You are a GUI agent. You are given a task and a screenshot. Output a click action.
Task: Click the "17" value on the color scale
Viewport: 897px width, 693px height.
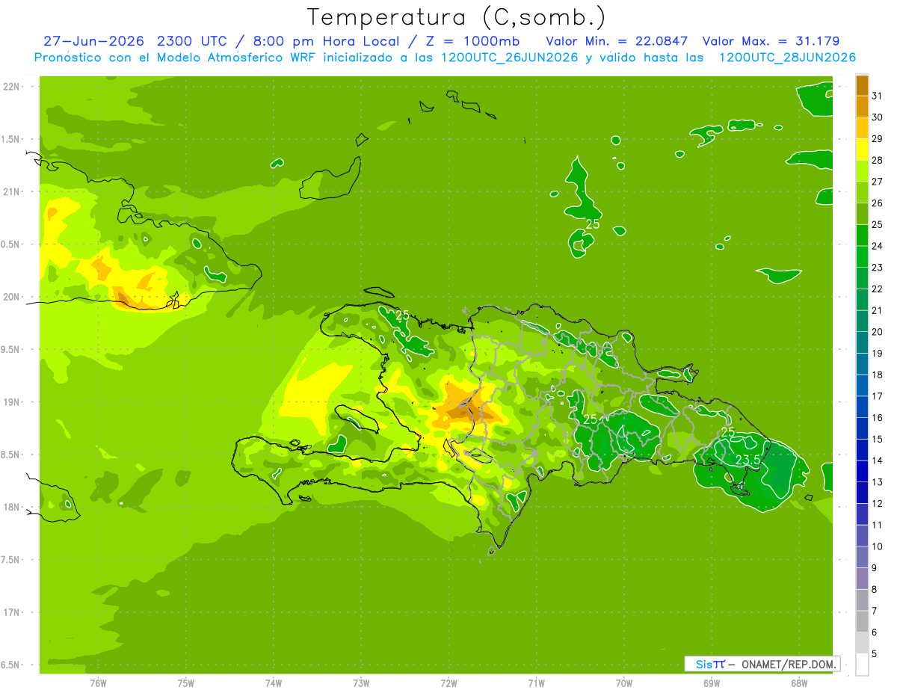point(878,396)
